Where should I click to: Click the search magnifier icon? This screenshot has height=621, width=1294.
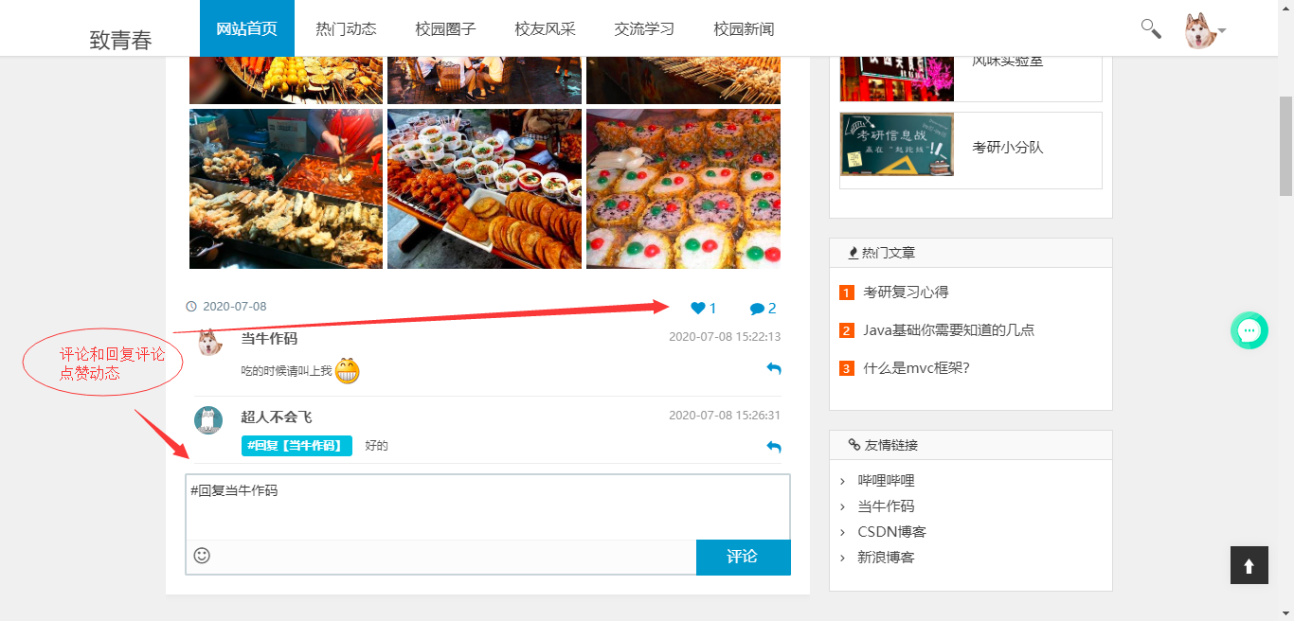click(1150, 28)
